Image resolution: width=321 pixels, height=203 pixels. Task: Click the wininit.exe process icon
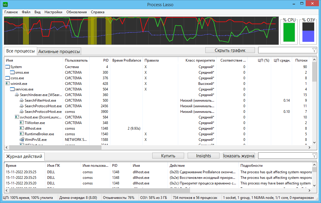8,84
